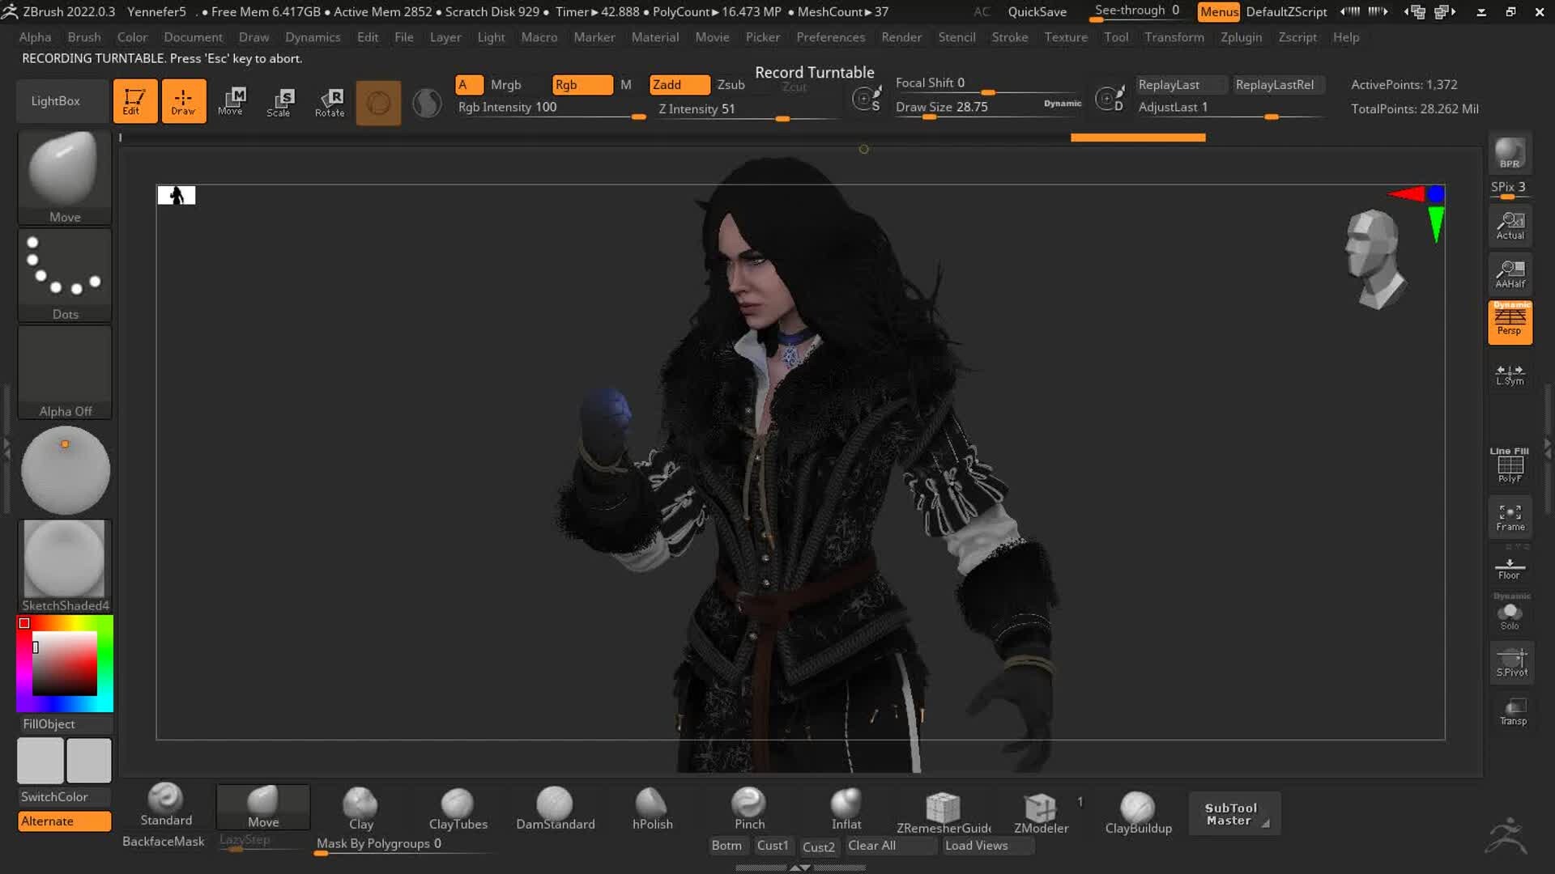Open the Load Views dropdown
Screen dimensions: 1555x874
pyautogui.click(x=987, y=845)
